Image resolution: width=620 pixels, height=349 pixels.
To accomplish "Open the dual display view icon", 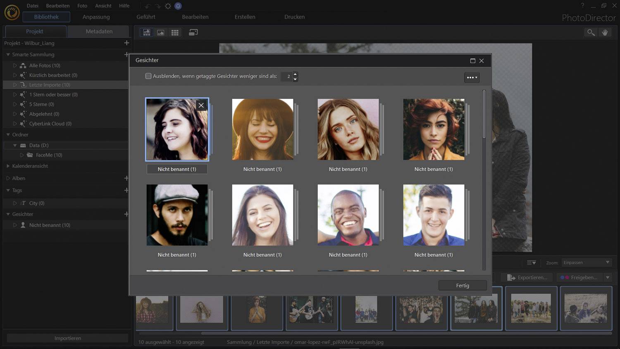I will [193, 32].
